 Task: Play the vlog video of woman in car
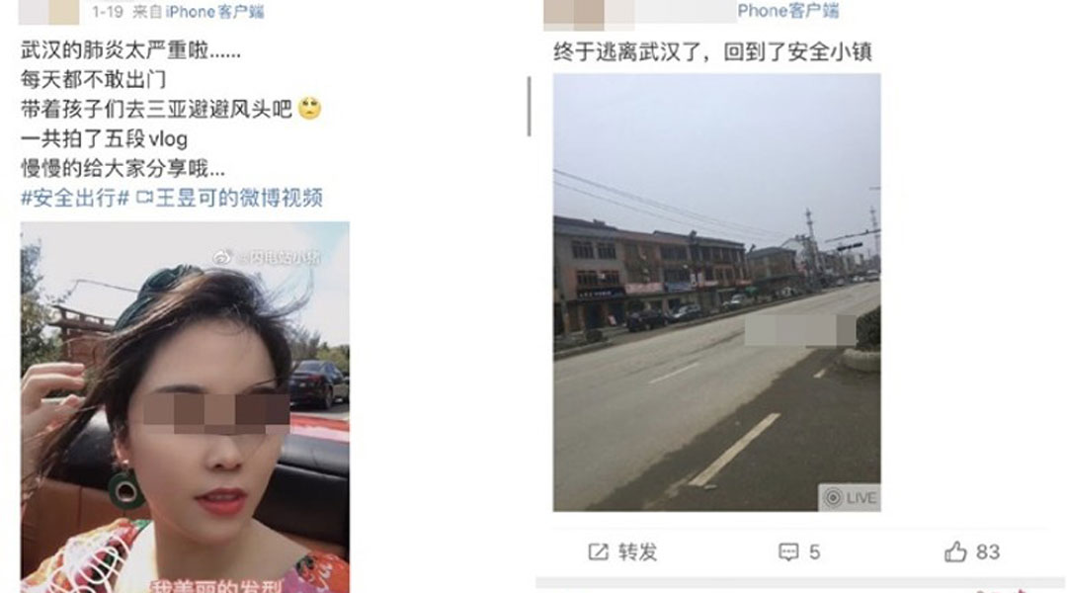185,407
